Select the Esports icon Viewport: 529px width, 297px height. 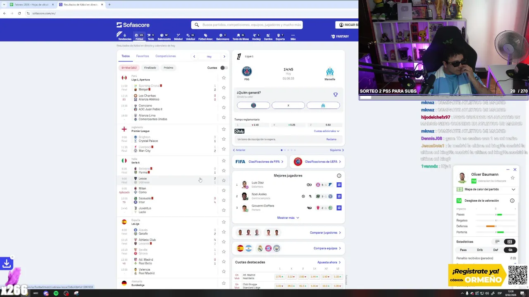coord(280,37)
